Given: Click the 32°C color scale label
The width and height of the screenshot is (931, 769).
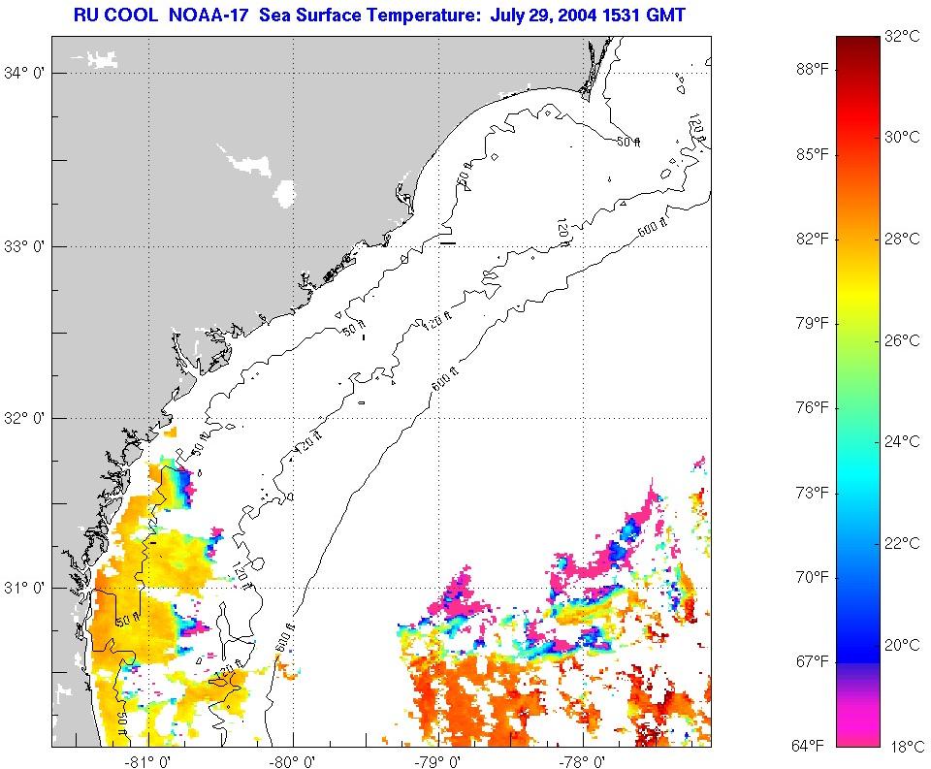Looking at the screenshot, I should pyautogui.click(x=902, y=36).
